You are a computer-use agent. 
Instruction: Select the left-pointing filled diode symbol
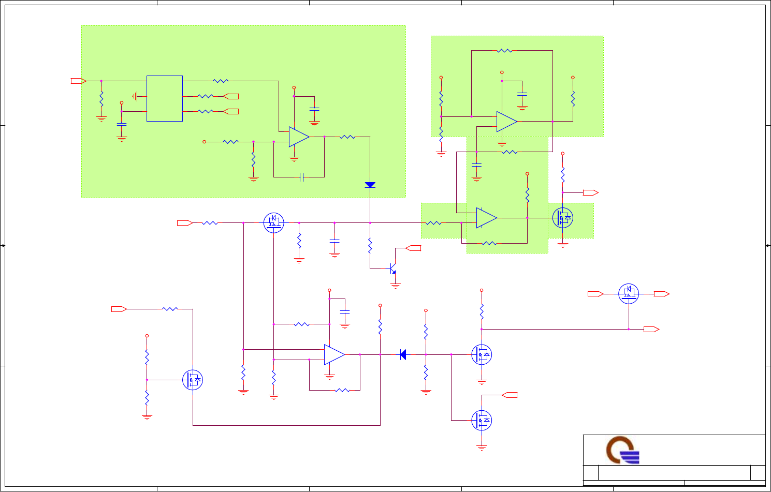(x=403, y=354)
